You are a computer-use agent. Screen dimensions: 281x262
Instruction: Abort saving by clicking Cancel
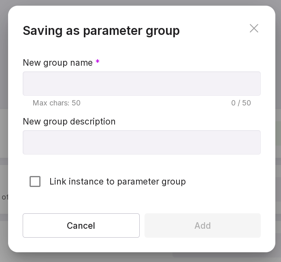coord(81,225)
